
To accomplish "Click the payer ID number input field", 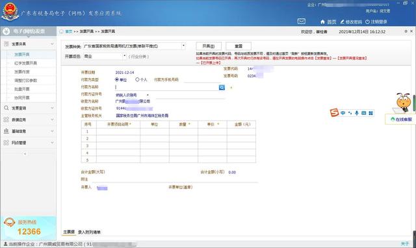I will click(190, 95).
